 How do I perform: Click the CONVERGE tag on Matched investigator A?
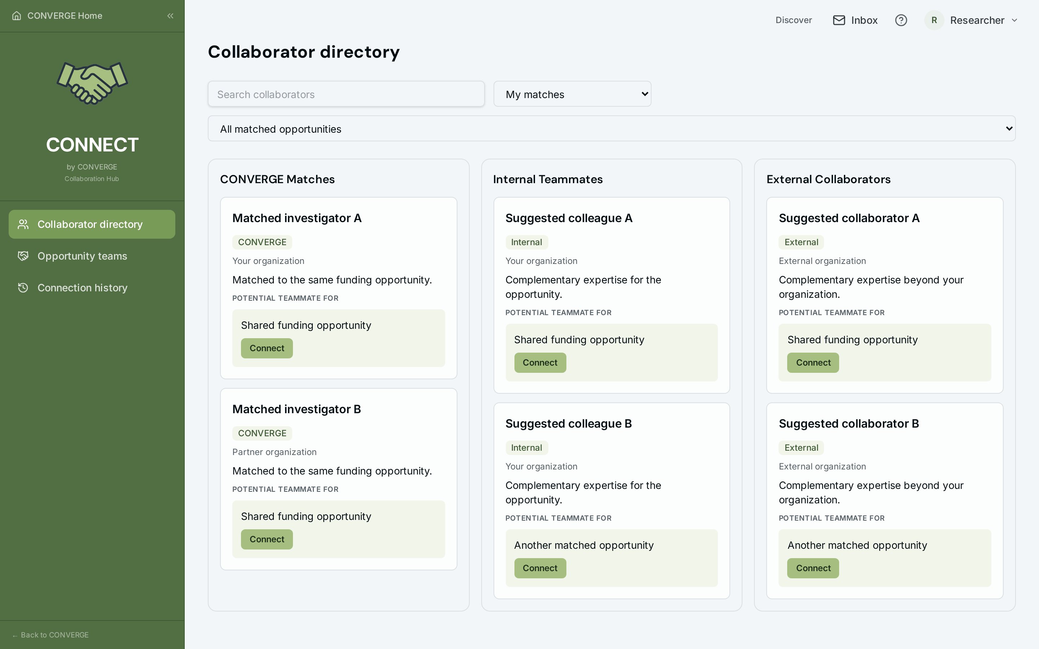coord(262,242)
